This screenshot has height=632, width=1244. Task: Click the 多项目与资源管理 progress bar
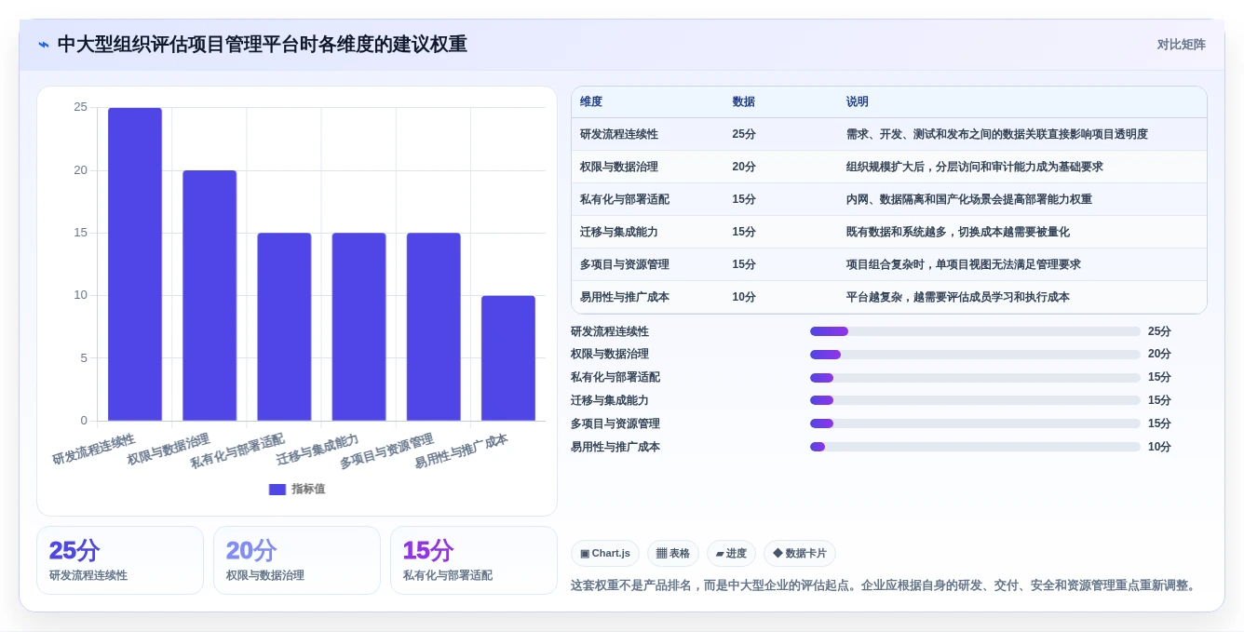pos(975,424)
